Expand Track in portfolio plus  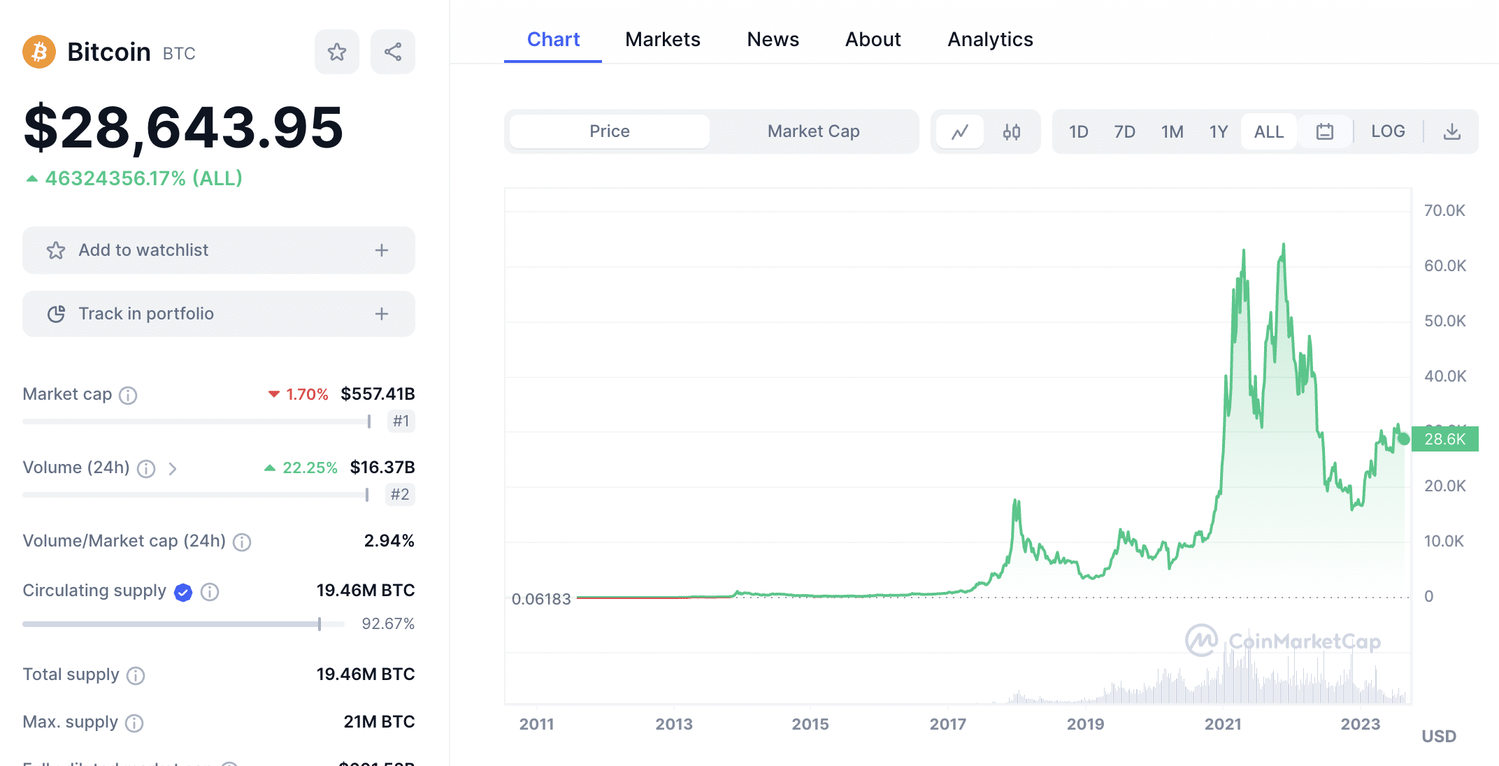tap(382, 314)
